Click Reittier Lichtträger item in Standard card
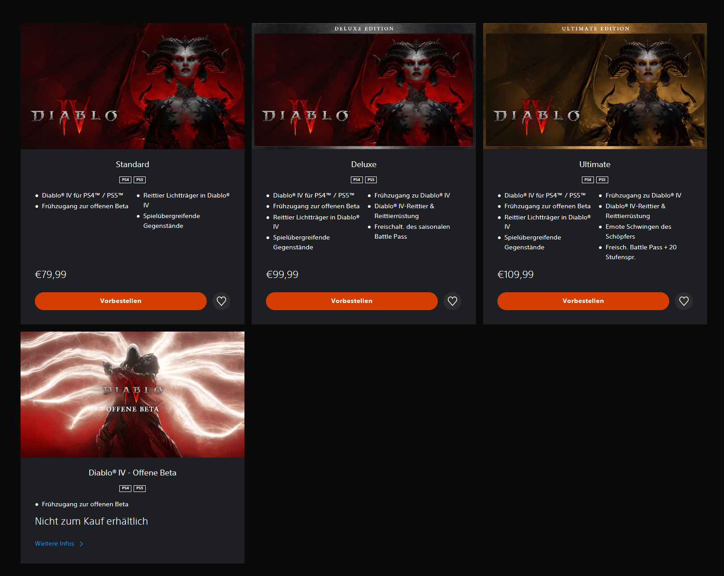This screenshot has height=576, width=724. coord(186,200)
